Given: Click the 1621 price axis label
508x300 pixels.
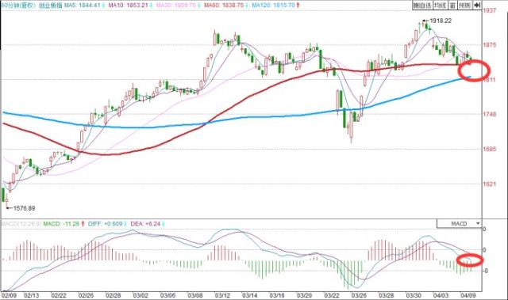Looking at the screenshot, I should coord(490,184).
